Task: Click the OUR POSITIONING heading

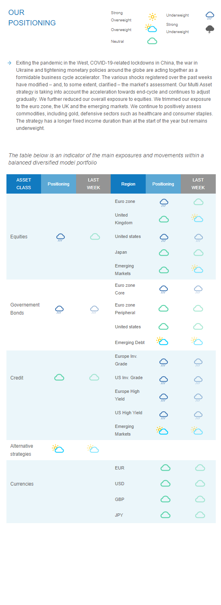Action: pyautogui.click(x=32, y=18)
